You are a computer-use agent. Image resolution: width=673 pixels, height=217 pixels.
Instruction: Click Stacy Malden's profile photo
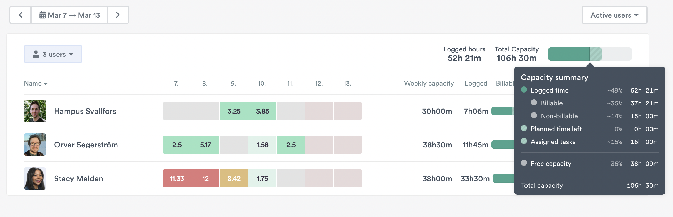tap(35, 178)
